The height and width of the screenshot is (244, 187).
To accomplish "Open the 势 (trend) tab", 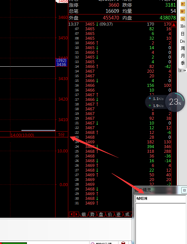I will (92, 214).
